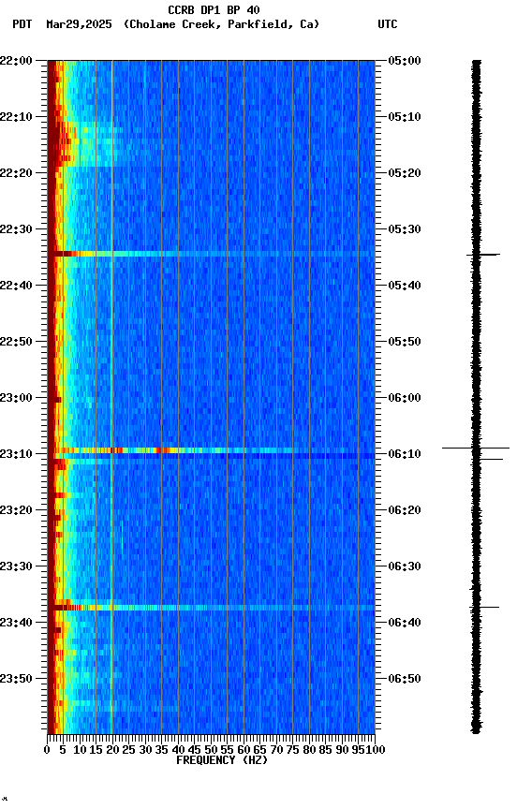Click the '05:20' UTC time label
Viewport: 517px width, 809px height.
(405, 173)
